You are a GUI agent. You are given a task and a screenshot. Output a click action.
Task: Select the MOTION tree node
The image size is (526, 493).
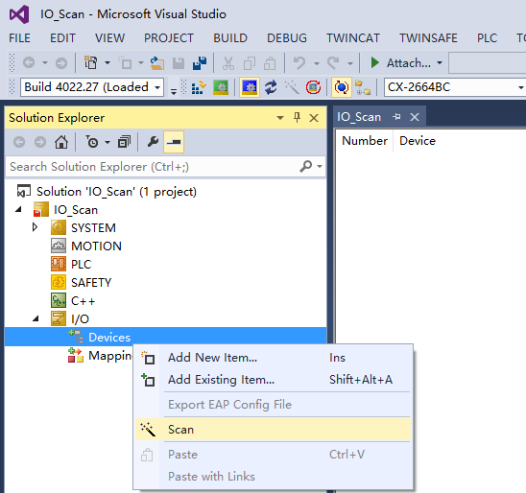96,246
